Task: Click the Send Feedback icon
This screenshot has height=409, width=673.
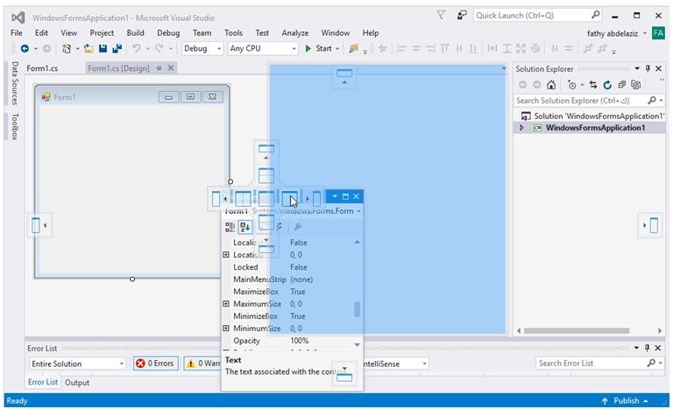Action: pyautogui.click(x=462, y=16)
